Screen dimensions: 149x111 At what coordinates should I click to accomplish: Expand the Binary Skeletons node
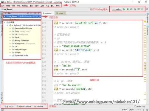pos(10,40)
